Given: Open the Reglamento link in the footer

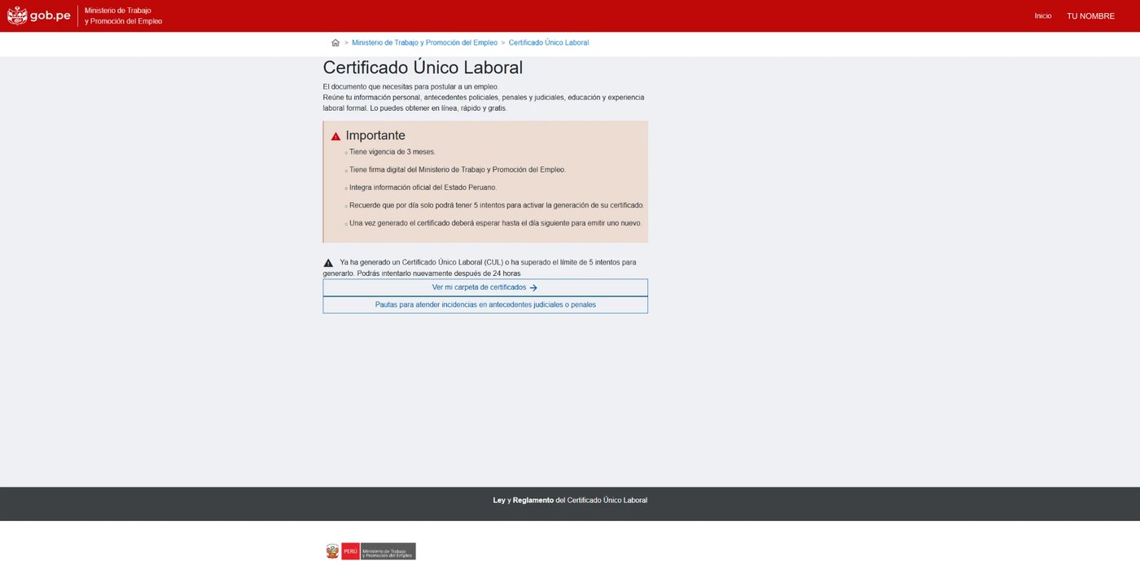Looking at the screenshot, I should pos(533,500).
